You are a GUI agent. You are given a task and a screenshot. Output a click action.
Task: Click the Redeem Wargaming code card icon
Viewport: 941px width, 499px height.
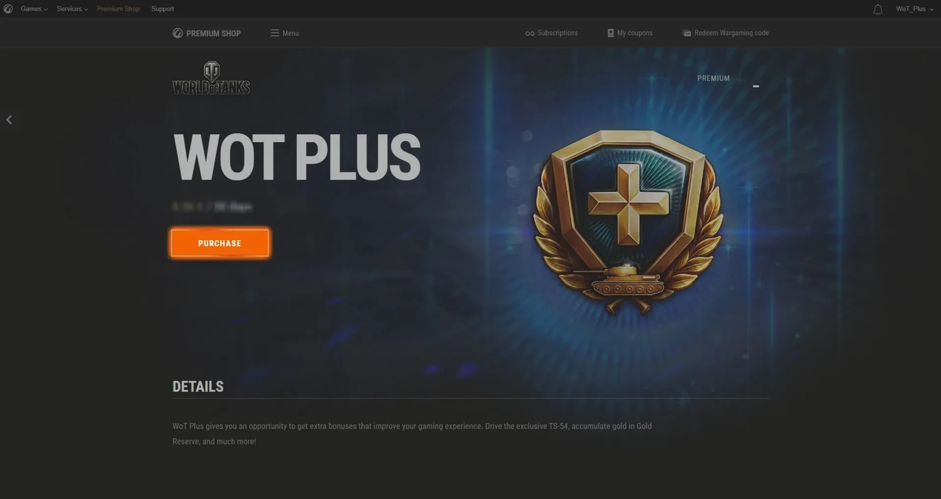(x=687, y=33)
